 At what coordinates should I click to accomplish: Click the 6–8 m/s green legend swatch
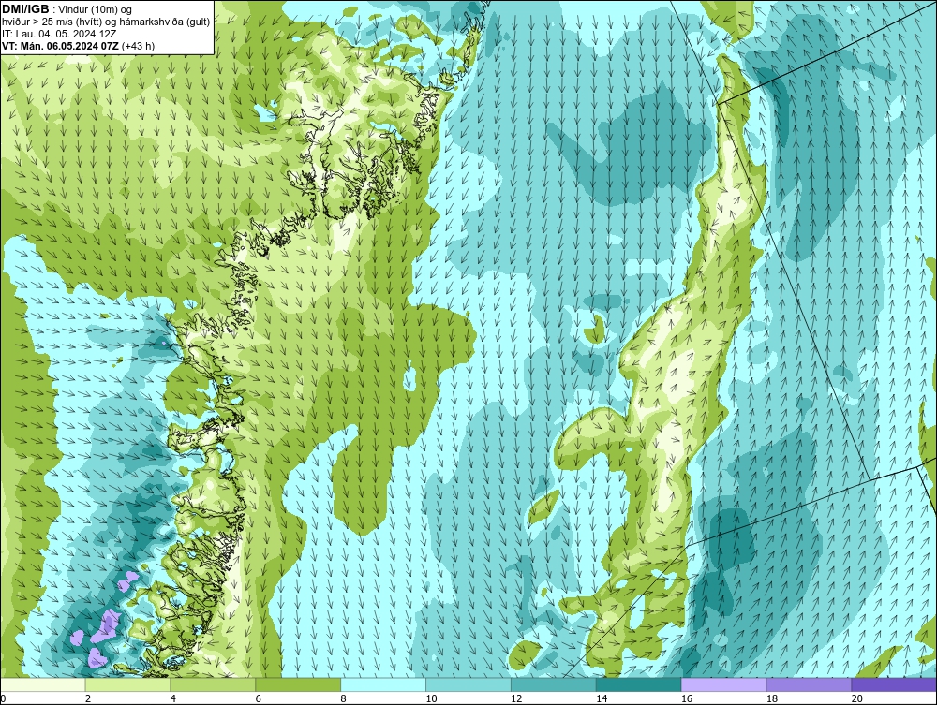298,684
